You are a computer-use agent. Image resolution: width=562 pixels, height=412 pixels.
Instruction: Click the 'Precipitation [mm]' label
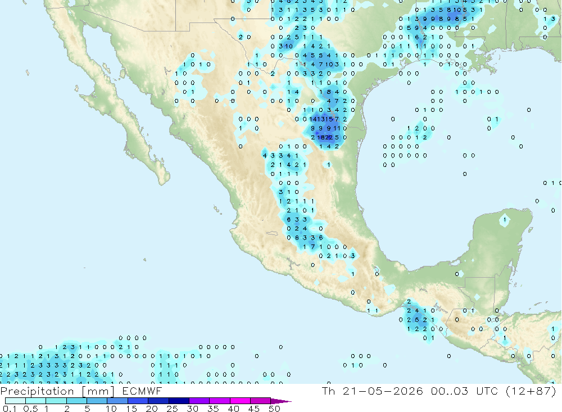[57, 391]
